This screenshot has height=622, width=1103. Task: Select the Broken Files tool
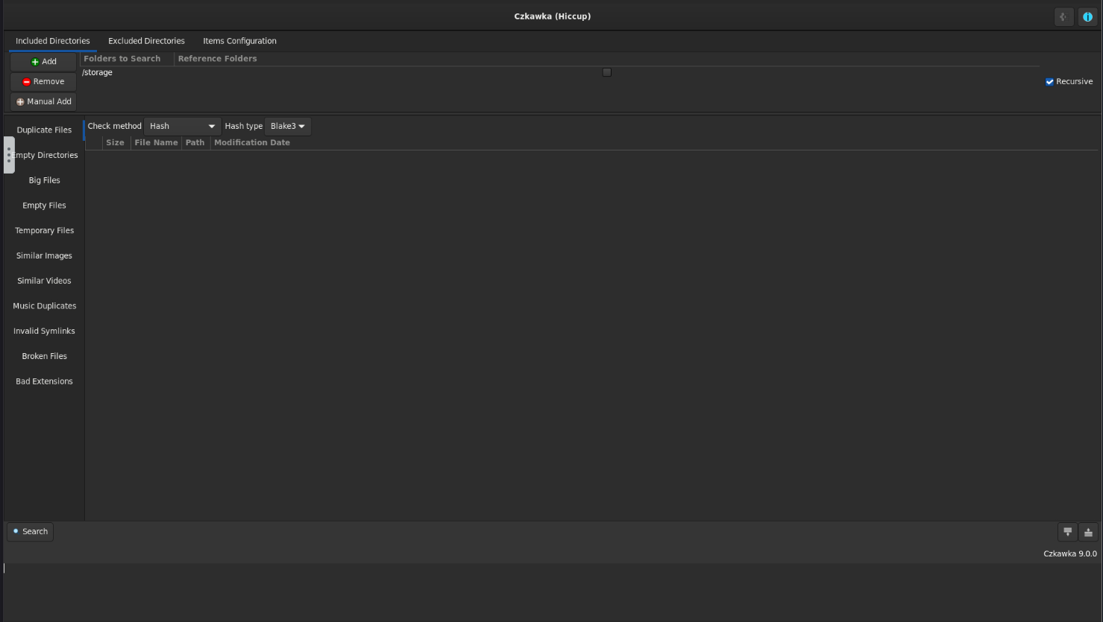coord(45,356)
